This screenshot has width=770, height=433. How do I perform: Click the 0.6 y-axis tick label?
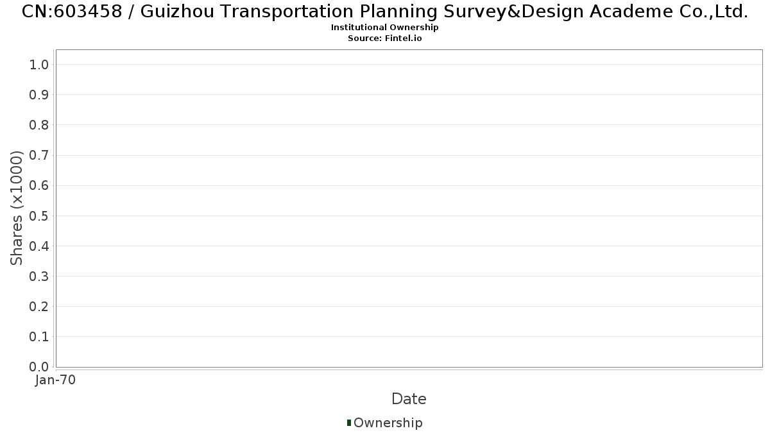click(39, 185)
